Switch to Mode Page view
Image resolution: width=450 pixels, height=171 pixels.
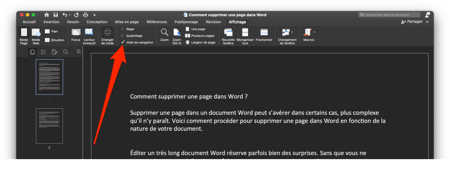[x=24, y=36]
